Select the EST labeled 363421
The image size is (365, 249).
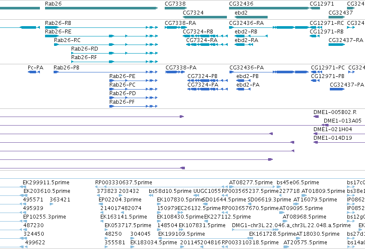pyautogui.click(x=51, y=204)
